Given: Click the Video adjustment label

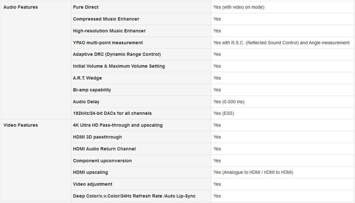Looking at the screenshot, I should (x=93, y=184).
